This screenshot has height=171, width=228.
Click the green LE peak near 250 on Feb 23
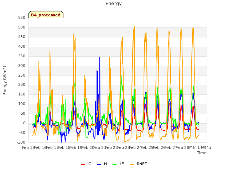121,76
